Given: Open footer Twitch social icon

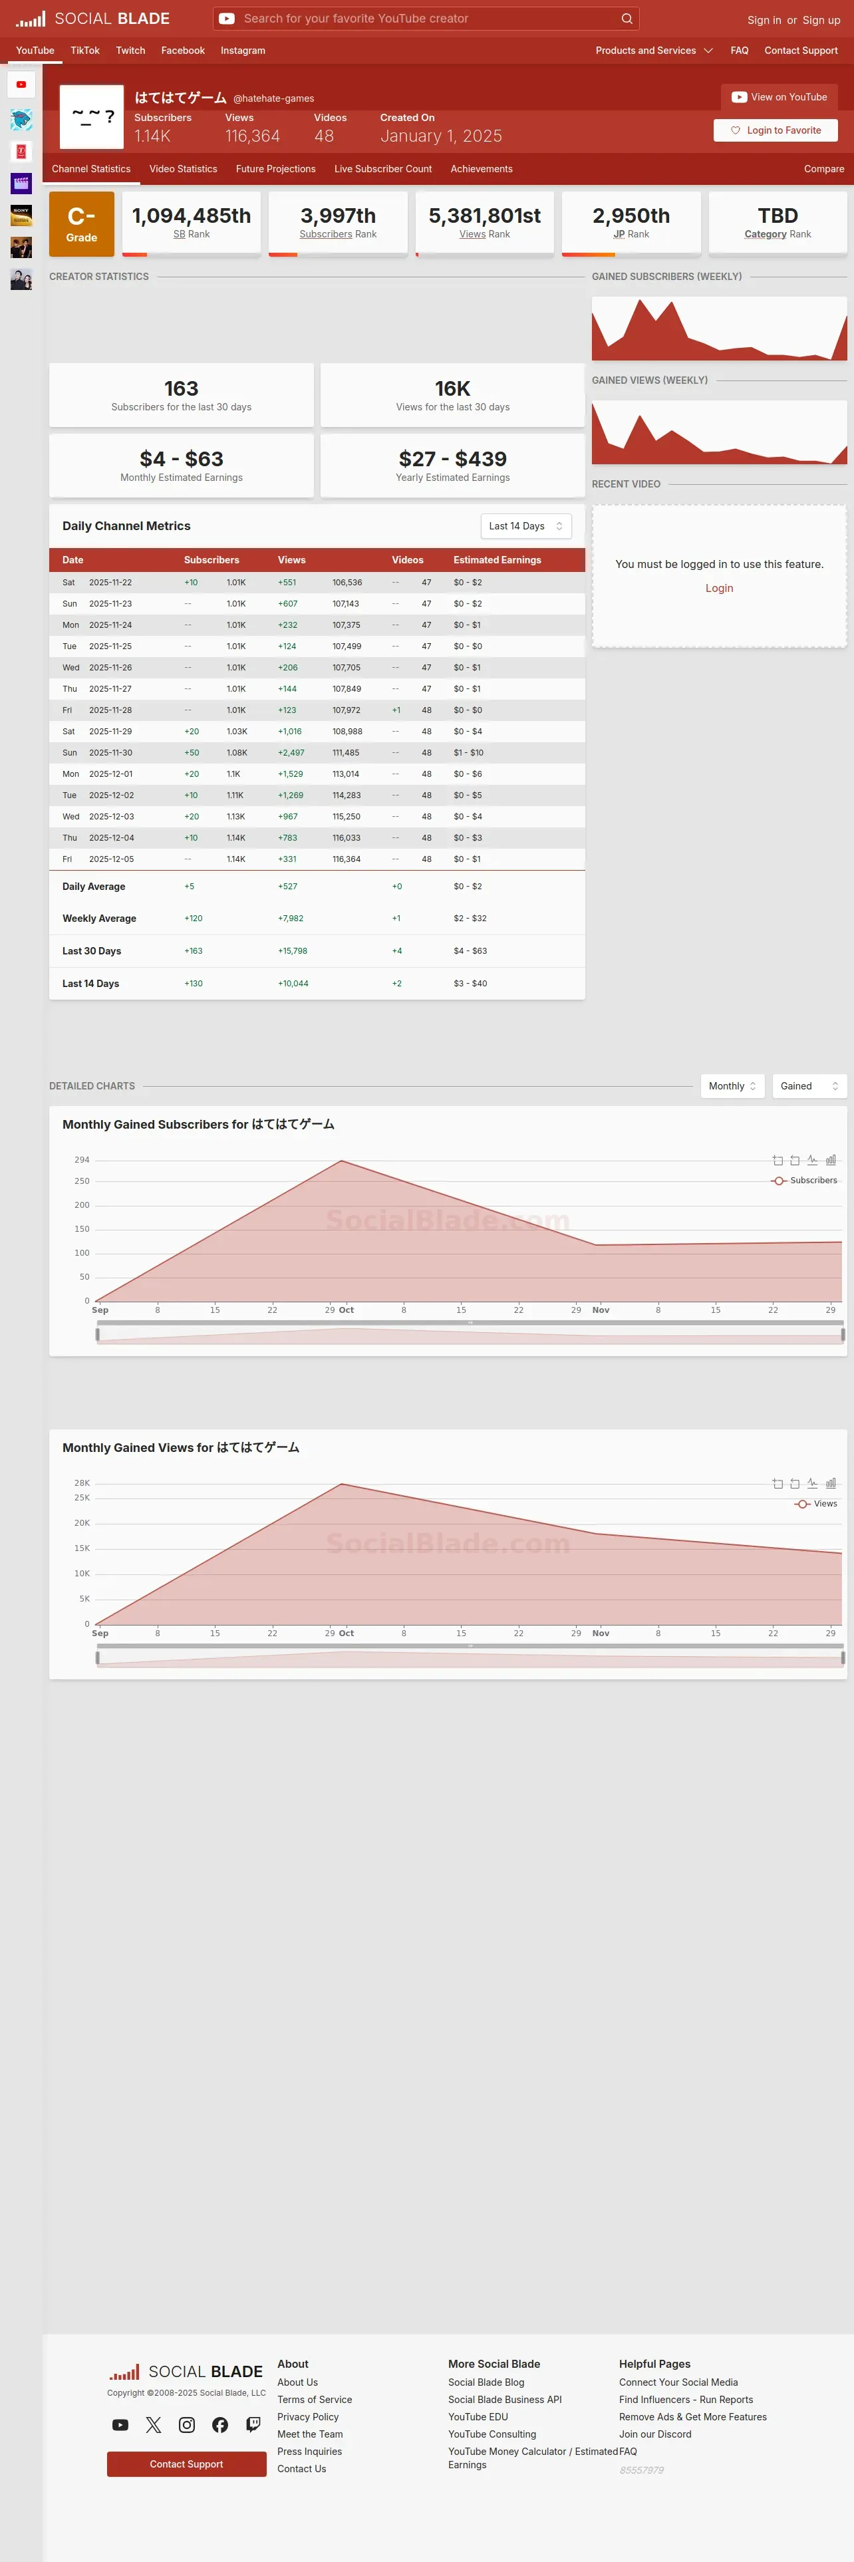Looking at the screenshot, I should click(x=253, y=2425).
